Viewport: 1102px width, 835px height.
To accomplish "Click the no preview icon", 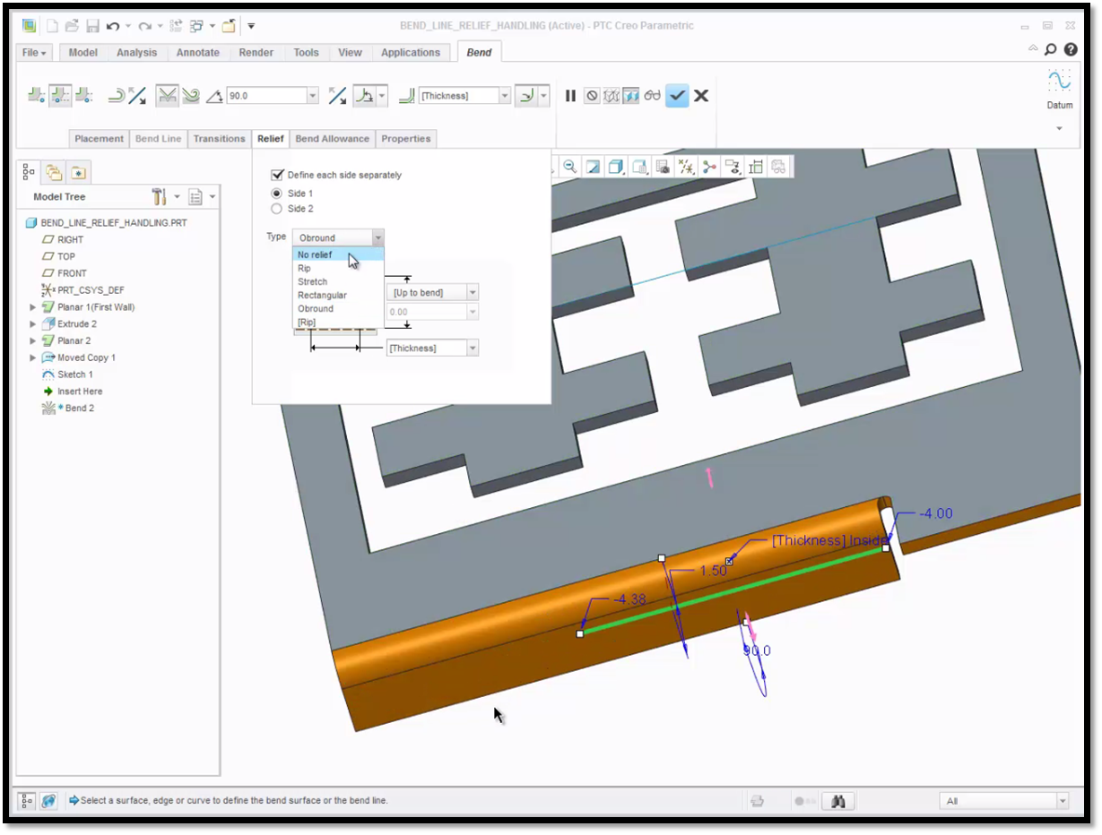I will click(592, 95).
